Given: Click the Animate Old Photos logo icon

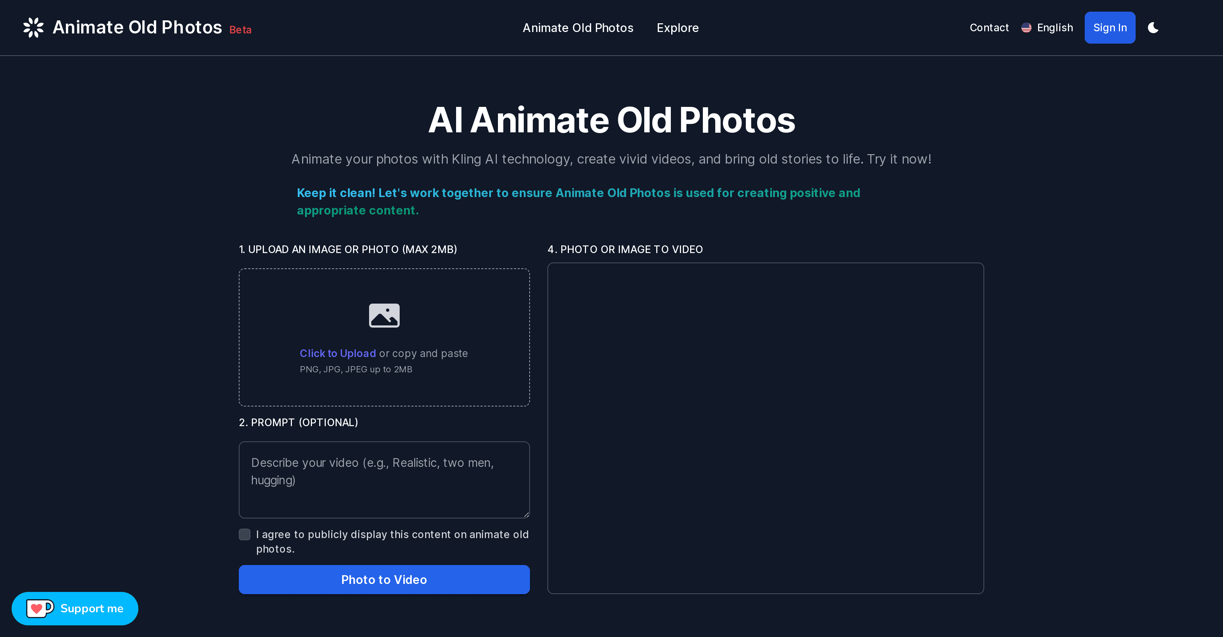Looking at the screenshot, I should pyautogui.click(x=33, y=28).
